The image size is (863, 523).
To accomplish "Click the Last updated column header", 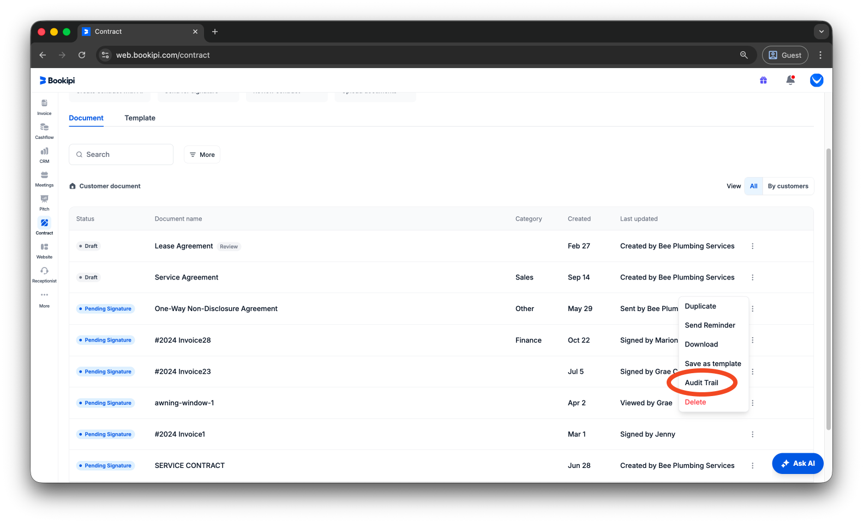I will pyautogui.click(x=638, y=219).
